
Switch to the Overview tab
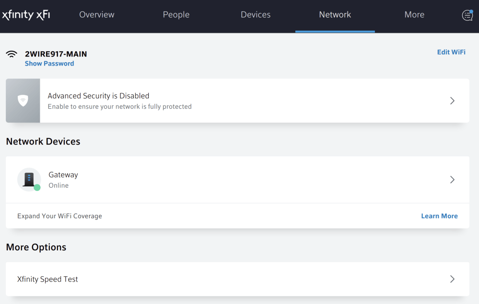96,14
